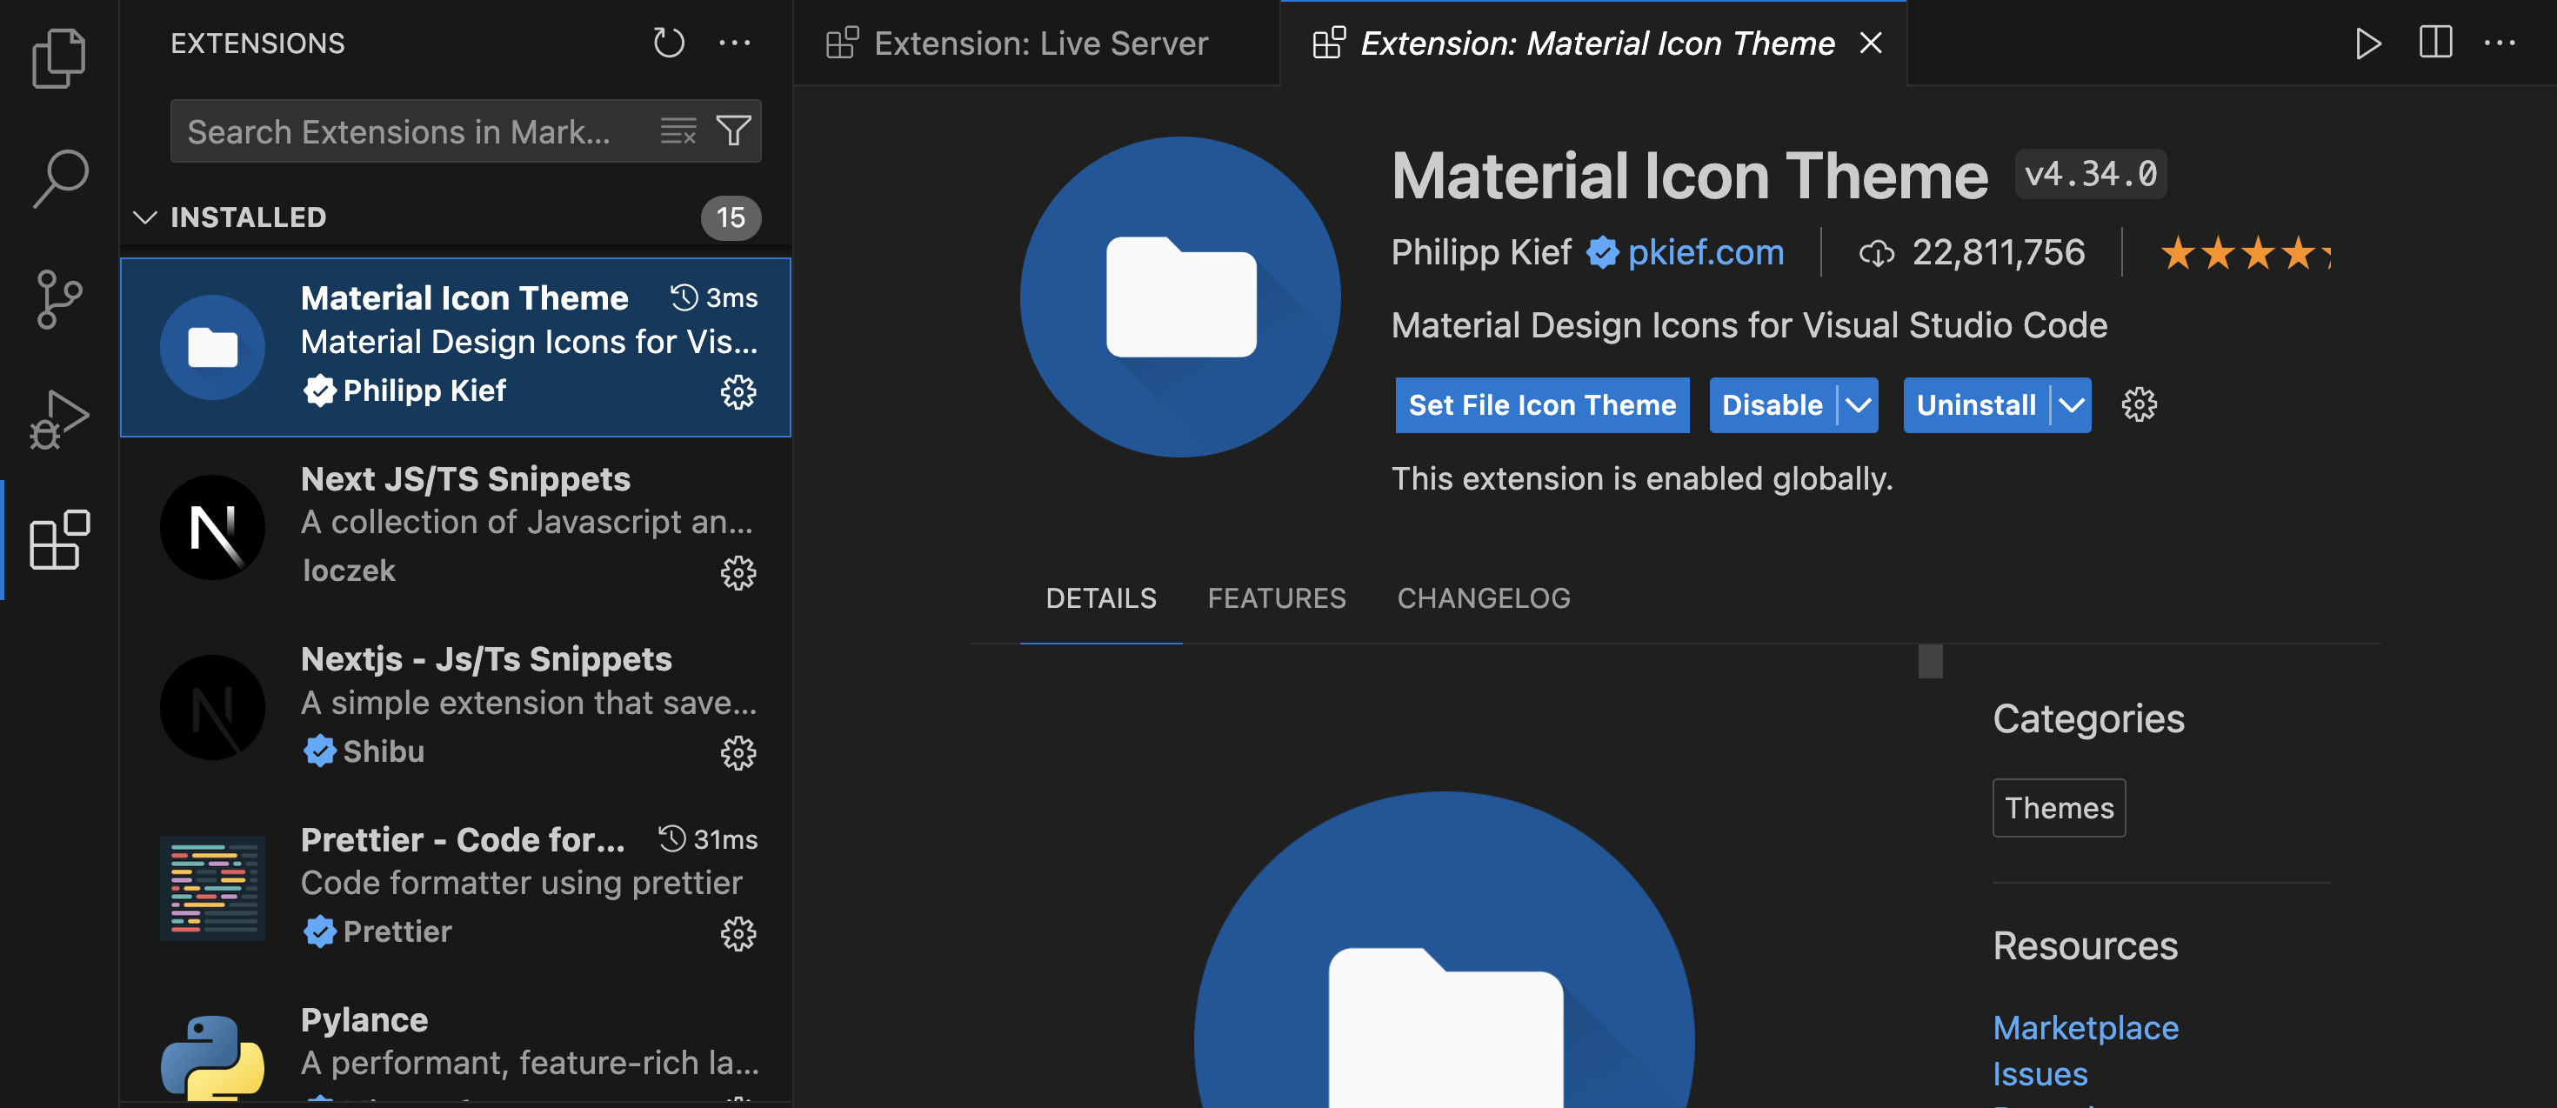Viewport: 2557px width, 1108px height.
Task: Click the manage gear next to Uninstall
Action: (x=2140, y=405)
